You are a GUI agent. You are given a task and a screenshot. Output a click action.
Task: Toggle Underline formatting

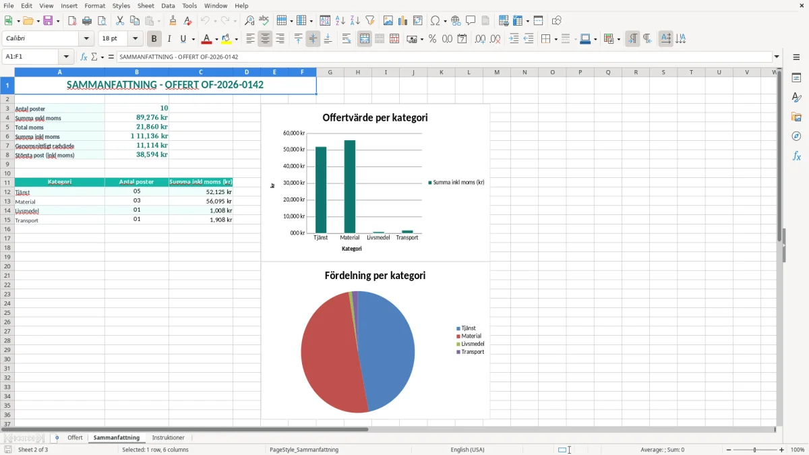[183, 39]
